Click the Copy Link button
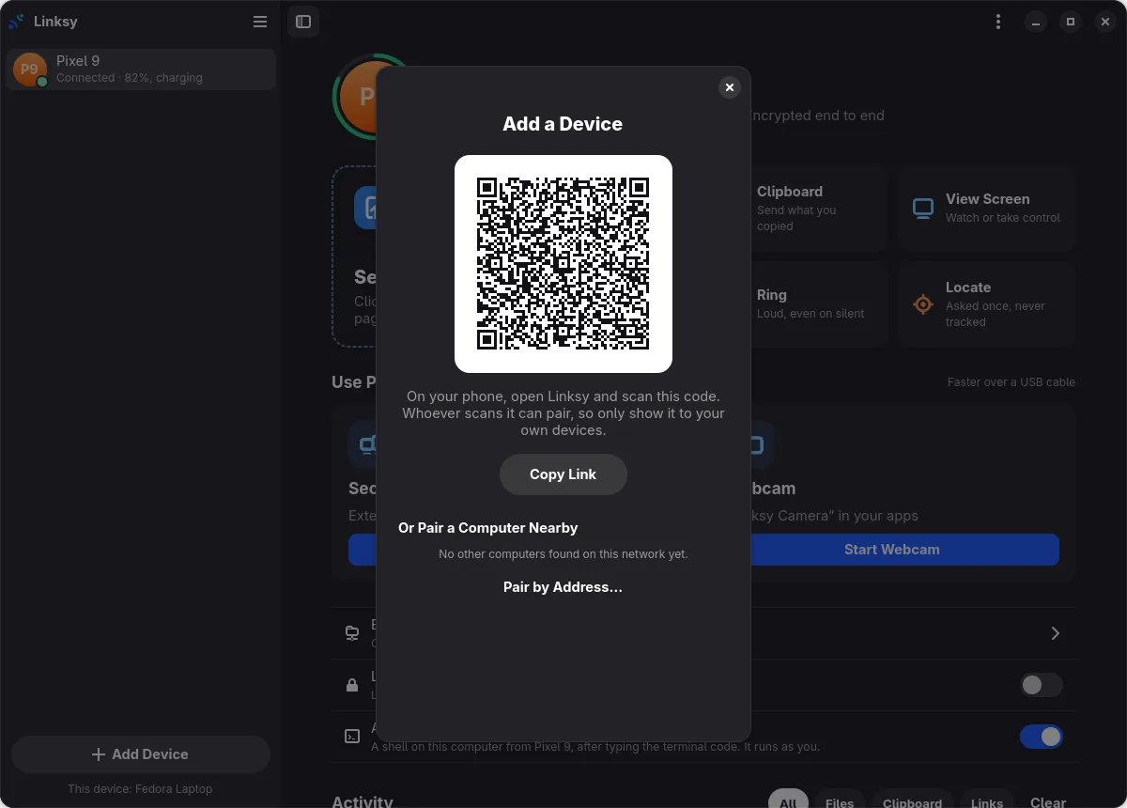 [563, 474]
